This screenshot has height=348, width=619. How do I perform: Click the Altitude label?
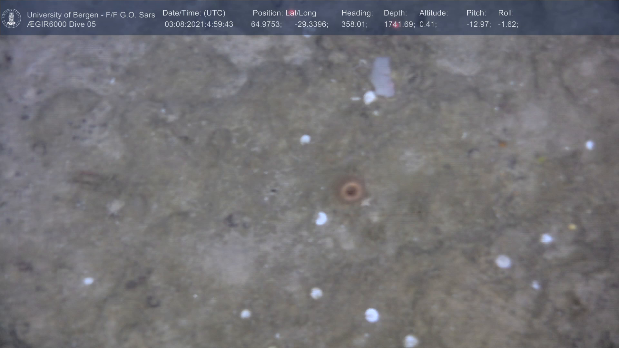pos(433,13)
